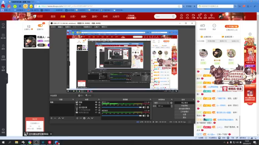The width and height of the screenshot is (259, 145).
Task: Open OBS 设置 settings button
Action: pyautogui.click(x=185, y=115)
